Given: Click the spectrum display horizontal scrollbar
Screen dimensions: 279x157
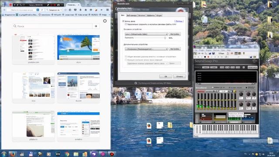Looking at the screenshot, I should coord(226,84).
